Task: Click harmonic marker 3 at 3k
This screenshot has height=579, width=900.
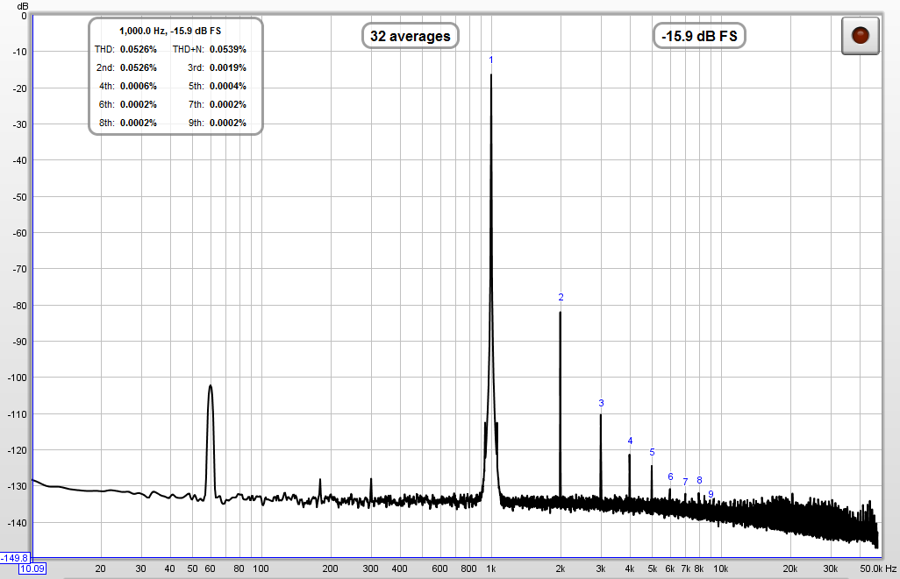Action: click(x=601, y=403)
